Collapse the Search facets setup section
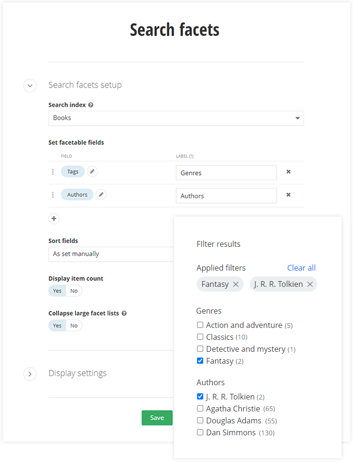Viewport: 353px width, 463px height. point(30,85)
